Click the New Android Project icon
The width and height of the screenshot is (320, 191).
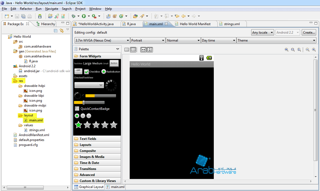tap(50, 16)
